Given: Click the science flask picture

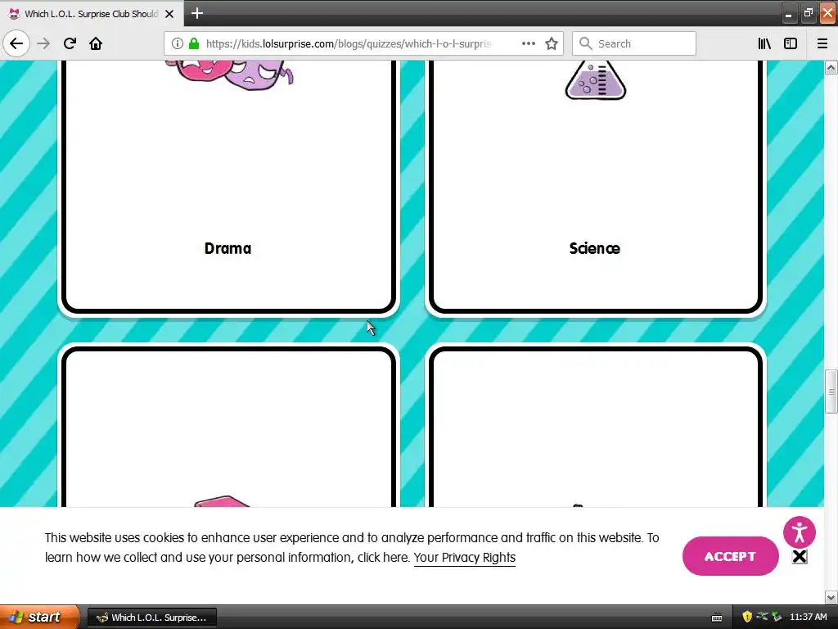Looking at the screenshot, I should click(x=596, y=80).
